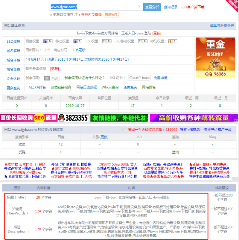Screen dimensions: 239x240
Task: Open 外链代发 快速排名 权重提 ad link
Action: point(71,164)
